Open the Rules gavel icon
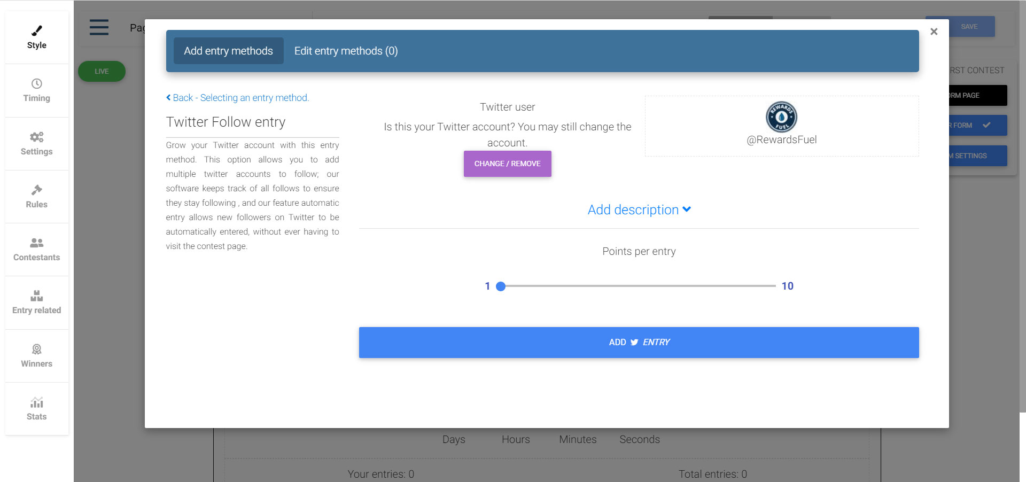The width and height of the screenshot is (1026, 482). (36, 190)
